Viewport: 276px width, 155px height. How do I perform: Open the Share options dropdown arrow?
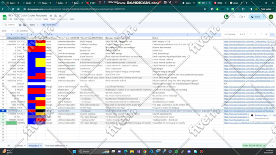click(264, 17)
